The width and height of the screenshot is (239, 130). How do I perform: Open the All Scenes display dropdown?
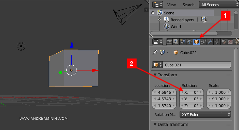(219, 4)
